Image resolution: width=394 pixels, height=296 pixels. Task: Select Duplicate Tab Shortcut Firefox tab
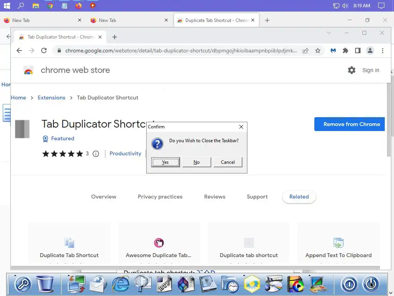tap(216, 20)
